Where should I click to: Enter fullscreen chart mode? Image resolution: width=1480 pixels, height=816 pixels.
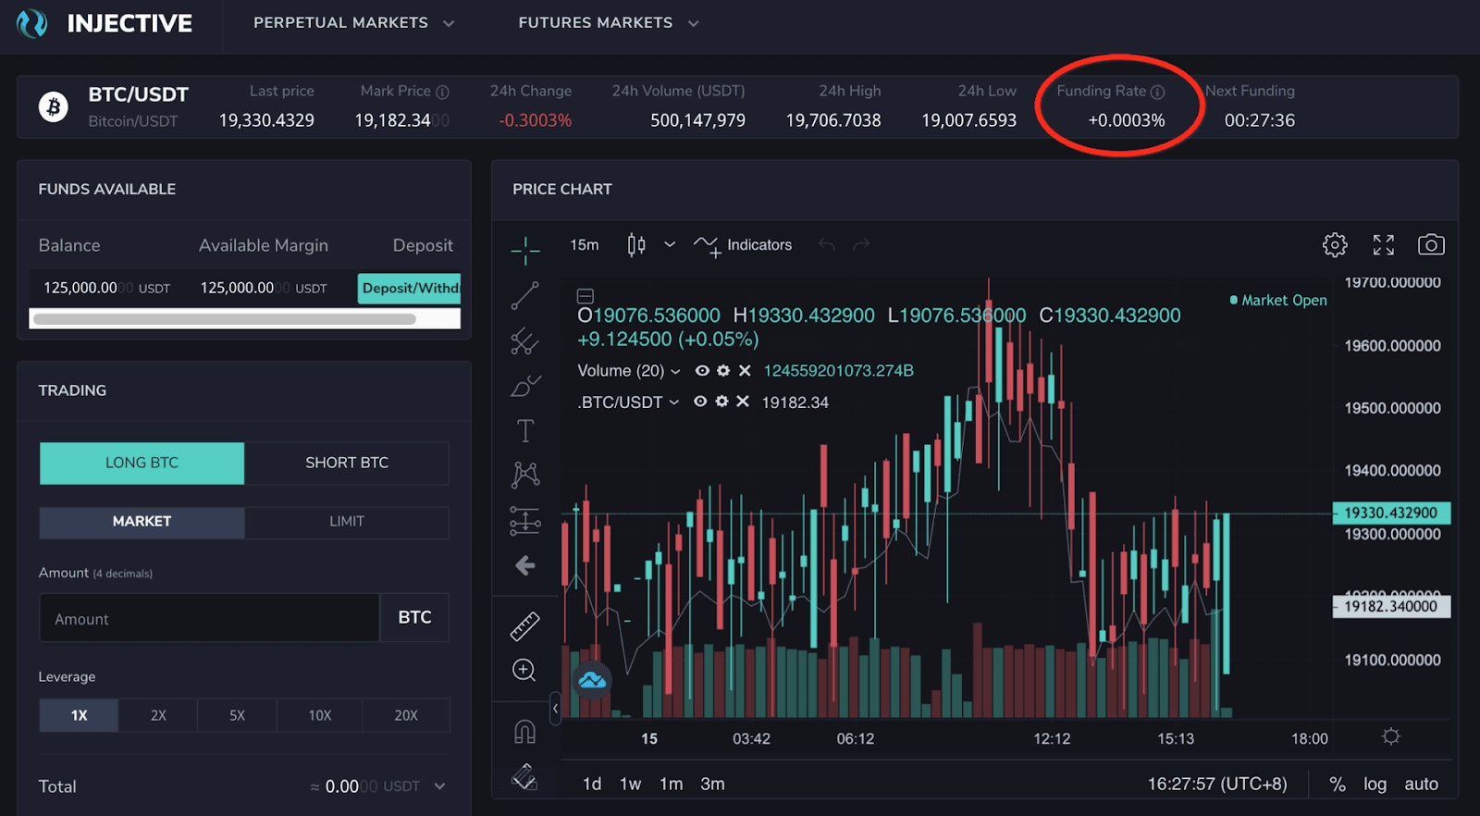[x=1383, y=245]
